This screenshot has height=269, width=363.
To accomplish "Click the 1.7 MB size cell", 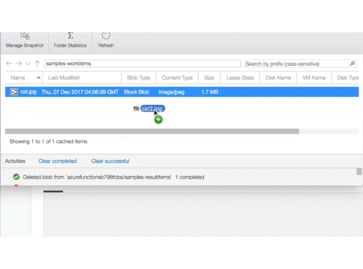I will click(x=210, y=92).
